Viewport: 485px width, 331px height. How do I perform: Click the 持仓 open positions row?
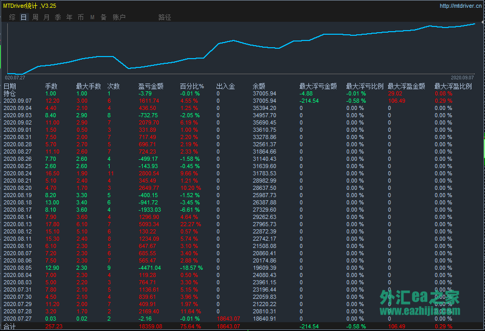(x=10, y=93)
